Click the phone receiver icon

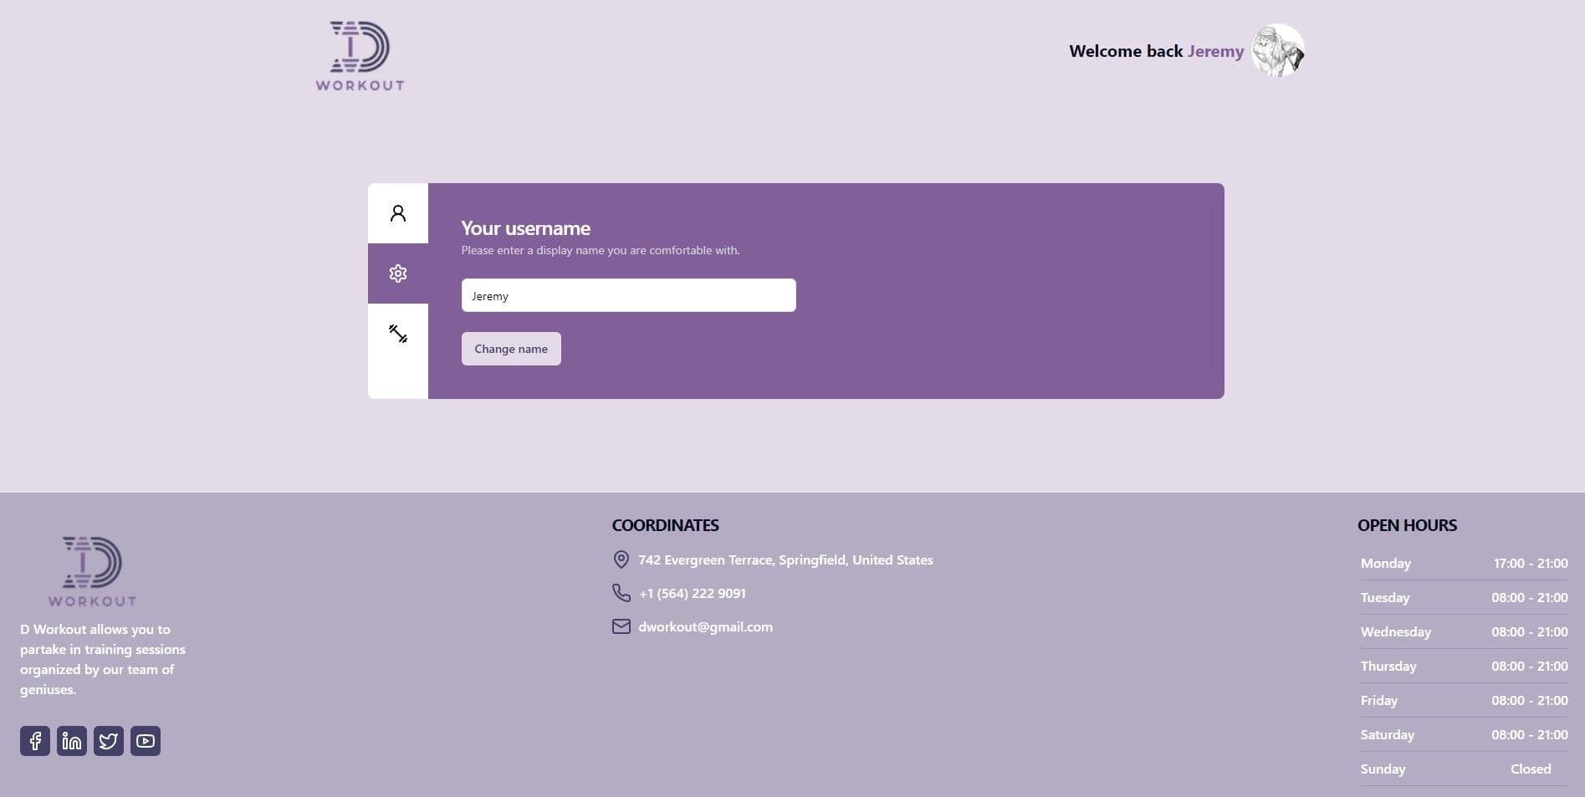621,593
